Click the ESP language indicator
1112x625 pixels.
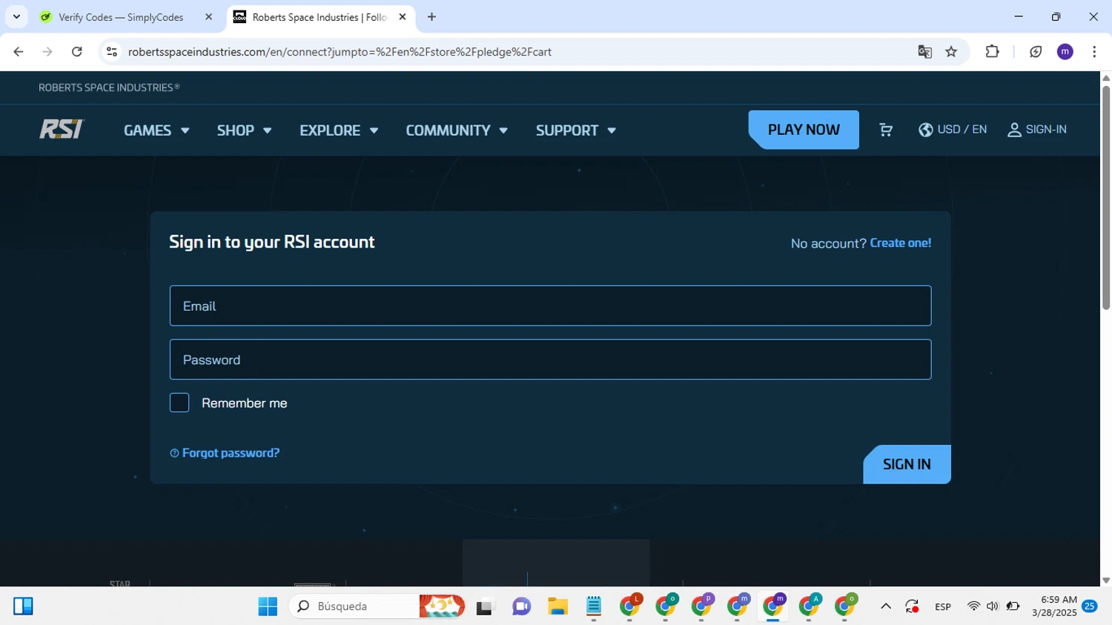click(x=943, y=606)
